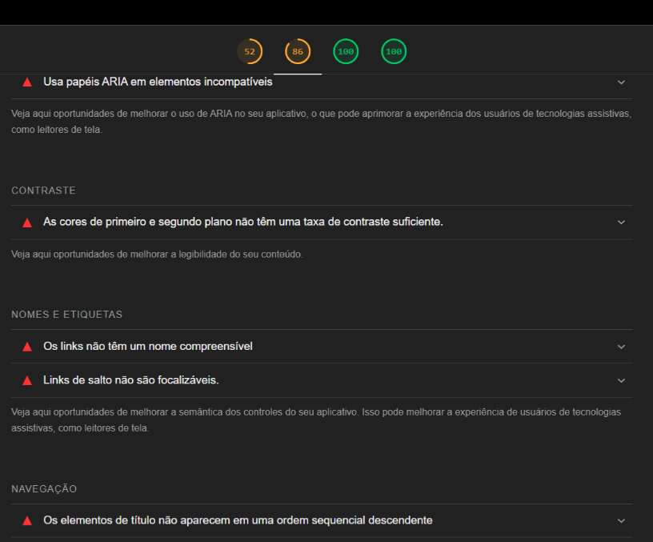Click red triangle beside contrast ratio audit
Viewport: 653px width, 542px height.
(x=27, y=222)
